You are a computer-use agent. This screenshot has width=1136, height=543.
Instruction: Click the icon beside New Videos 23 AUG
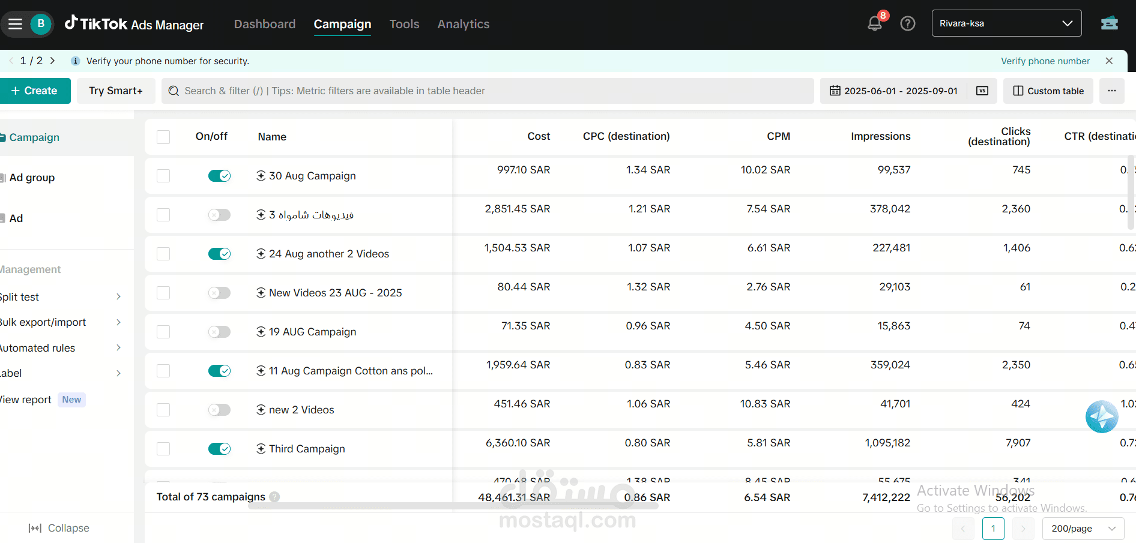tap(261, 292)
